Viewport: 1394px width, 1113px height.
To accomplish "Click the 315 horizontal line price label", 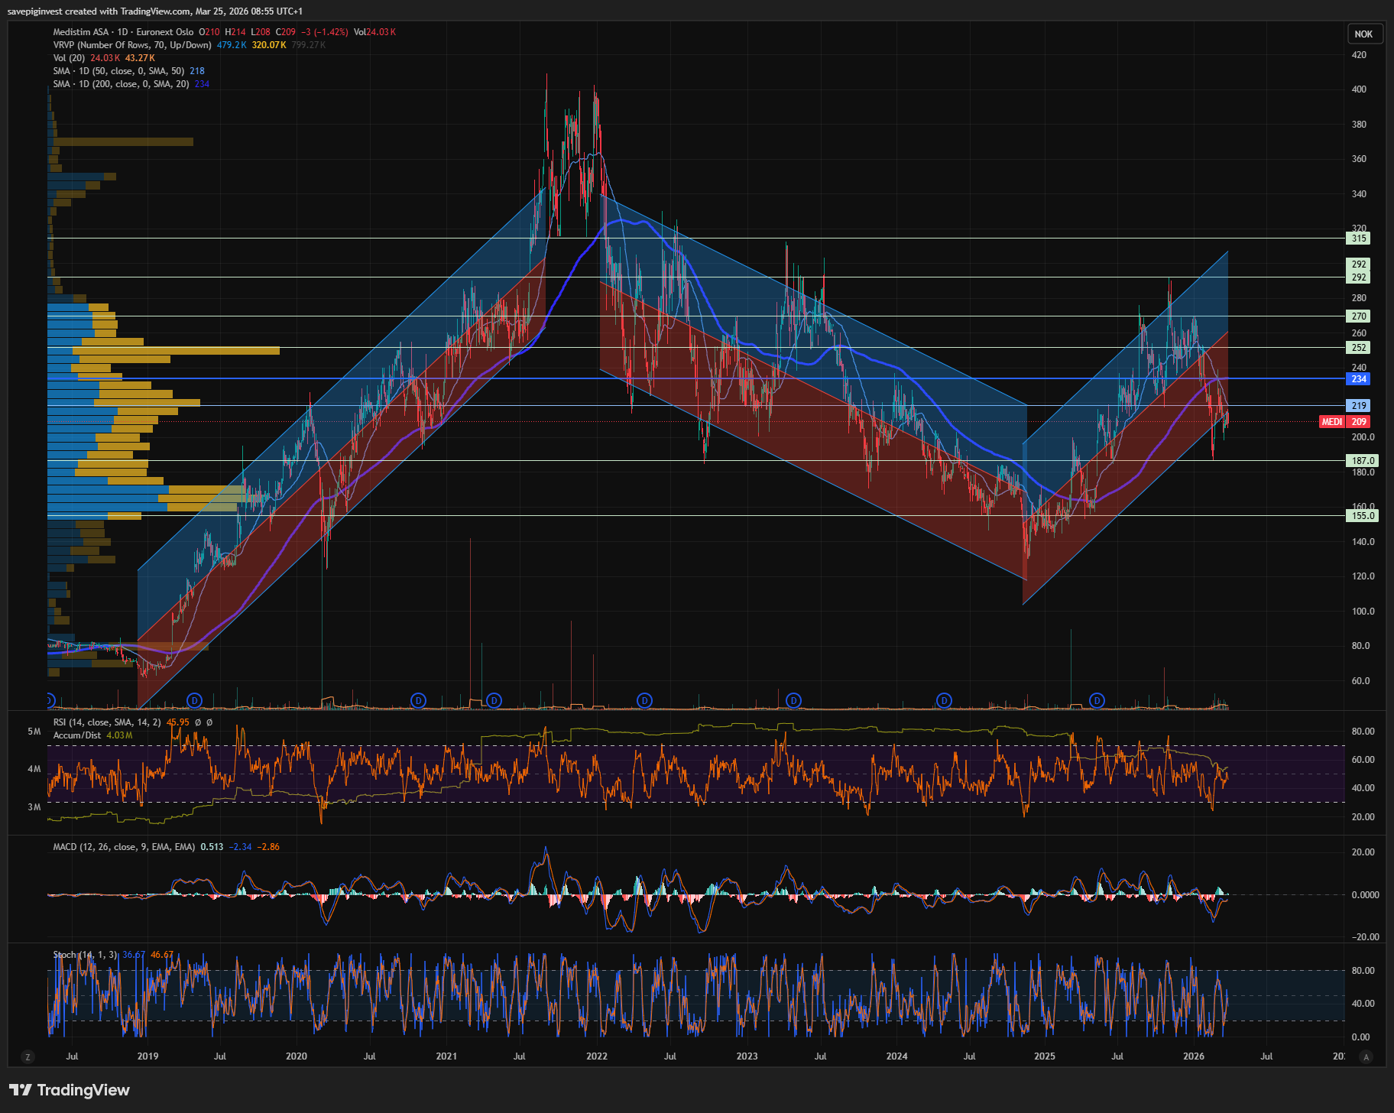I will [x=1359, y=238].
